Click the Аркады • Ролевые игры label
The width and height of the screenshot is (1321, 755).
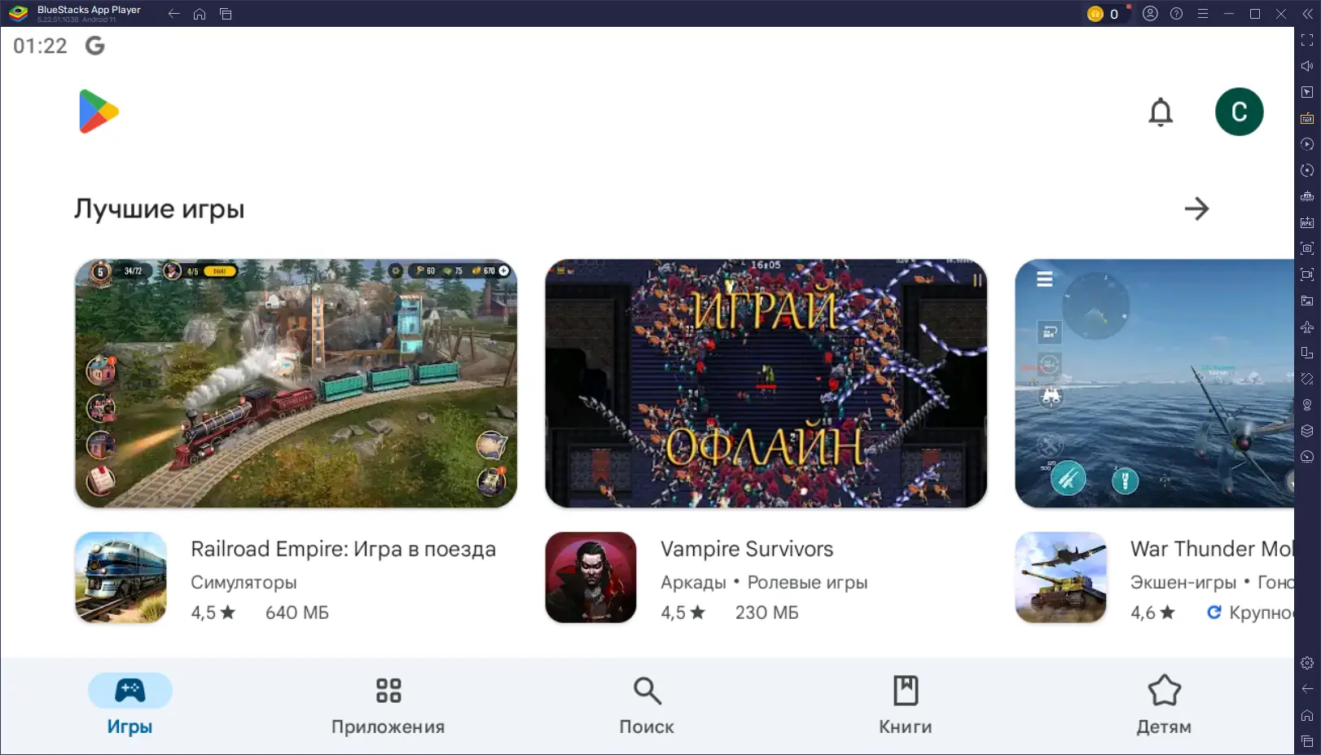point(764,582)
